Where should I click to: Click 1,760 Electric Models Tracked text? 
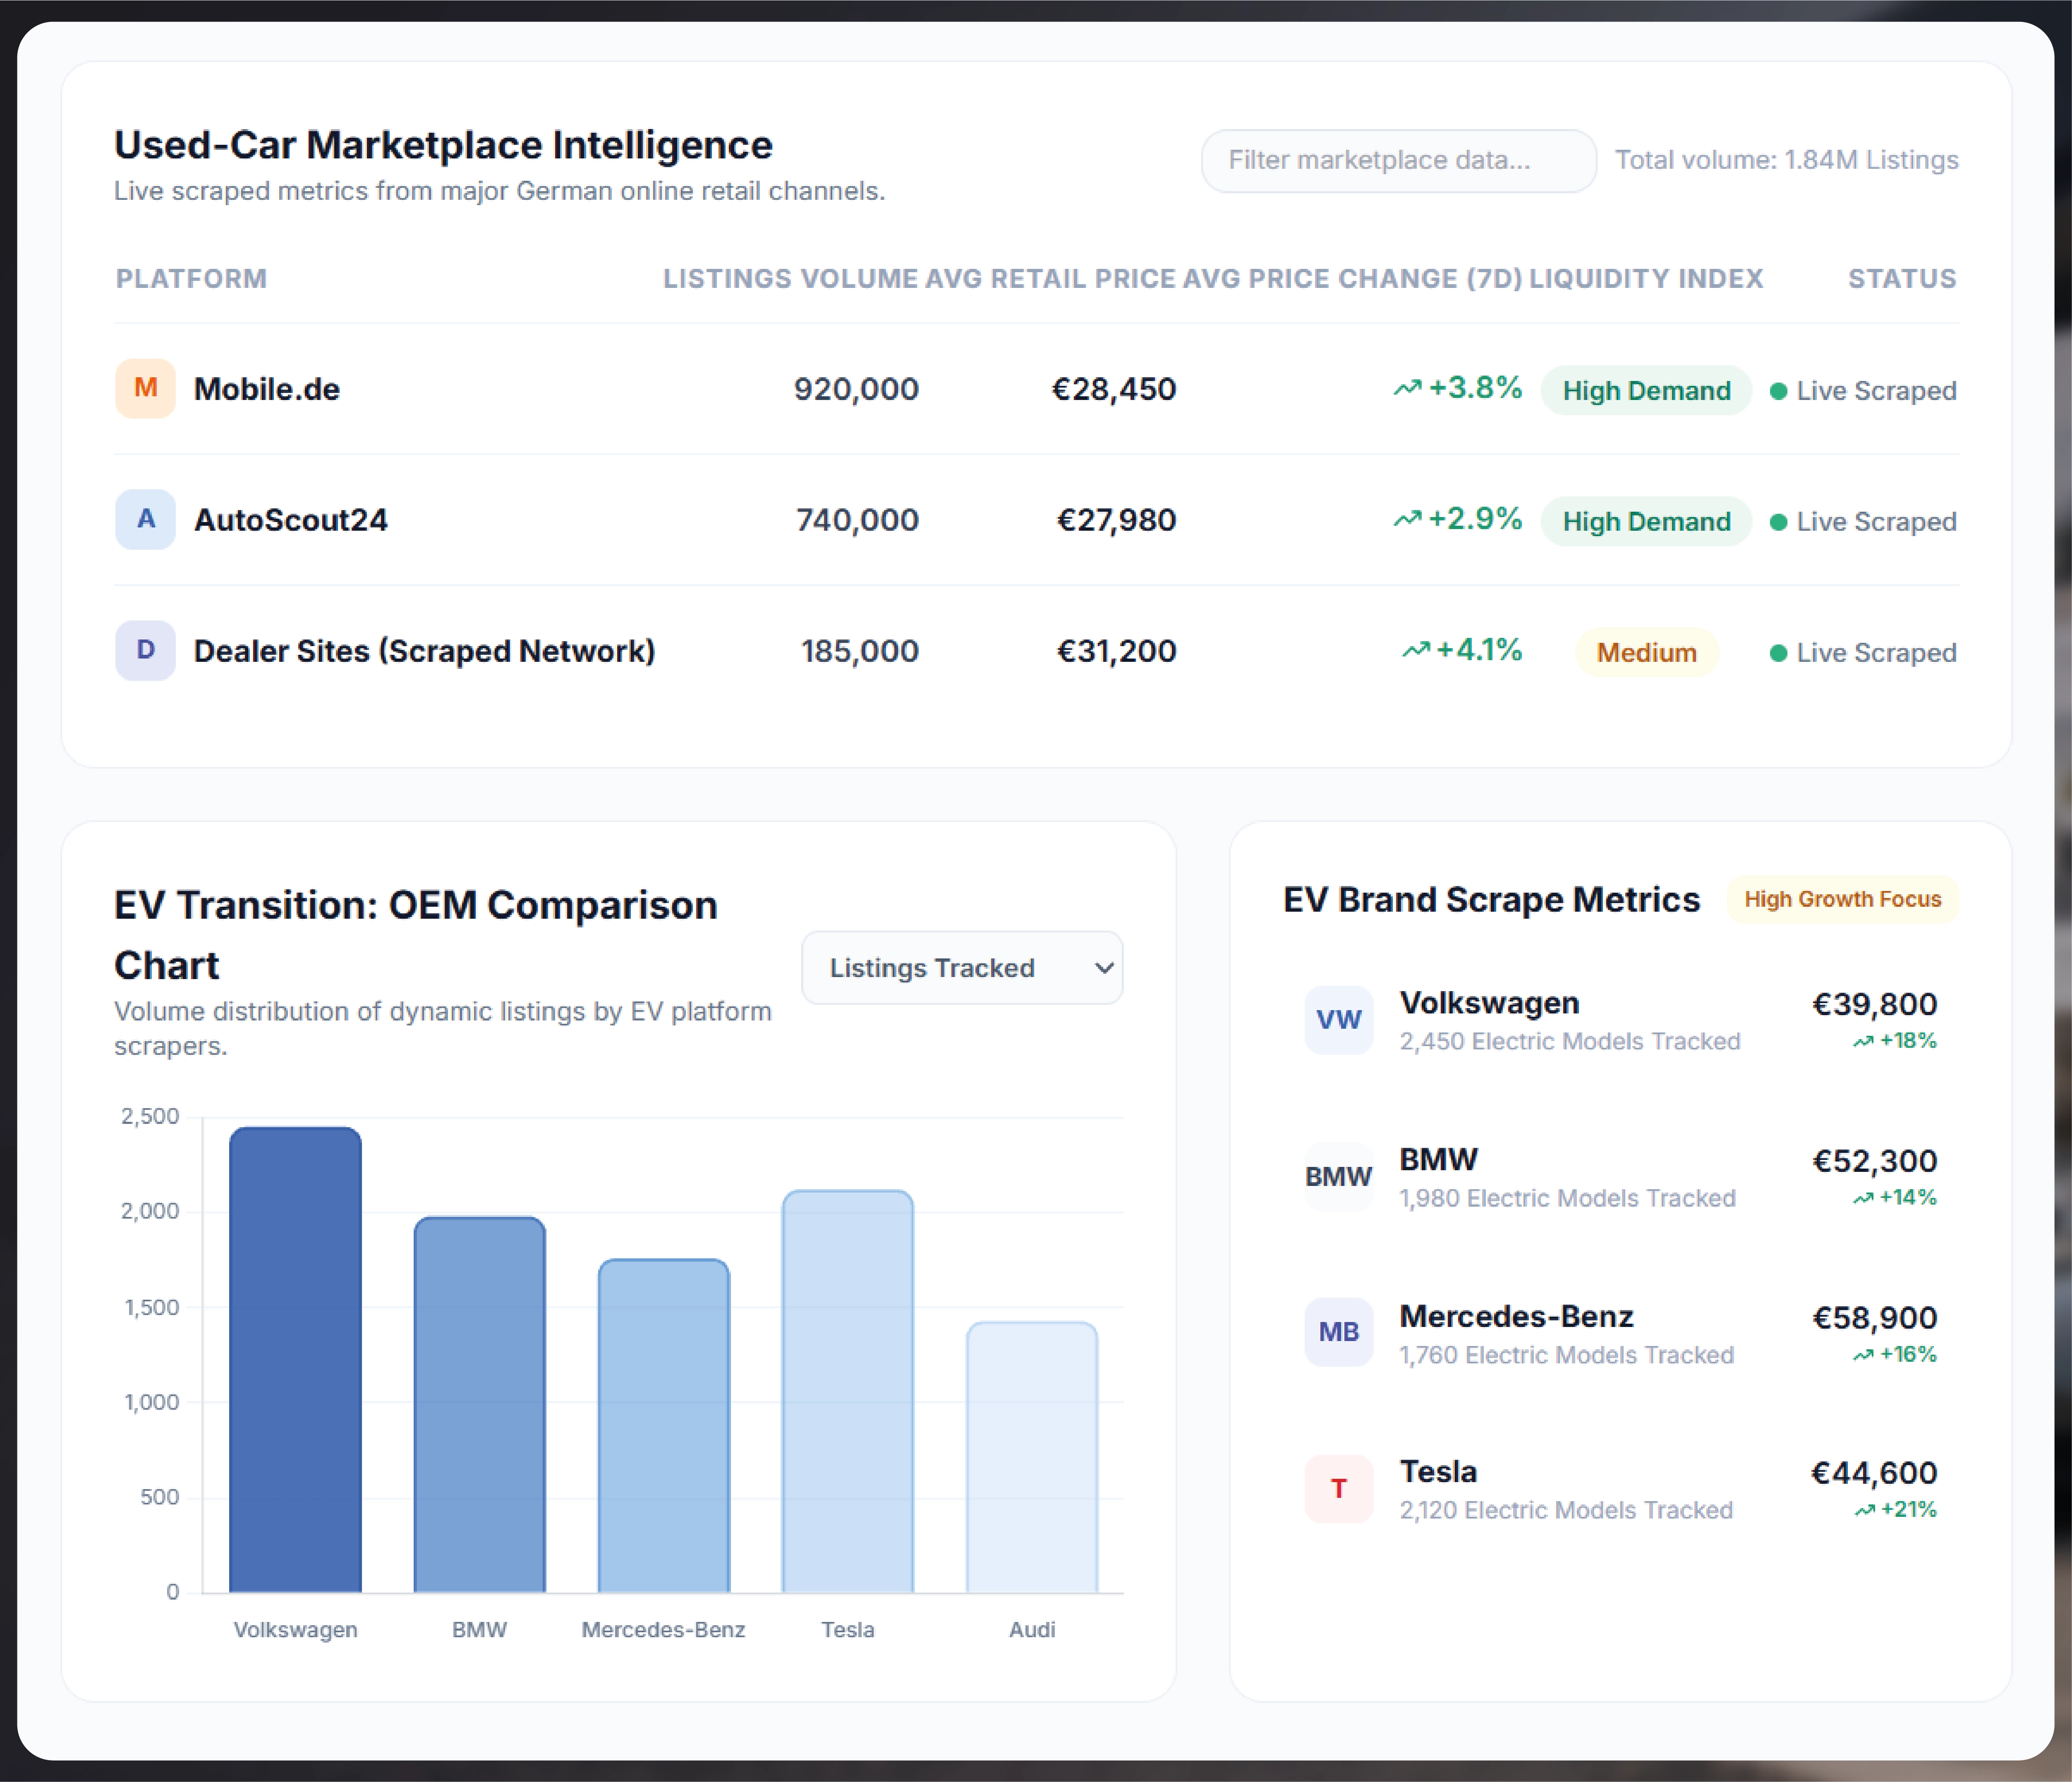pyautogui.click(x=1566, y=1355)
